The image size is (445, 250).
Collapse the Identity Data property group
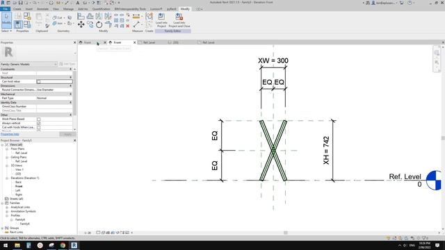tap(71, 102)
